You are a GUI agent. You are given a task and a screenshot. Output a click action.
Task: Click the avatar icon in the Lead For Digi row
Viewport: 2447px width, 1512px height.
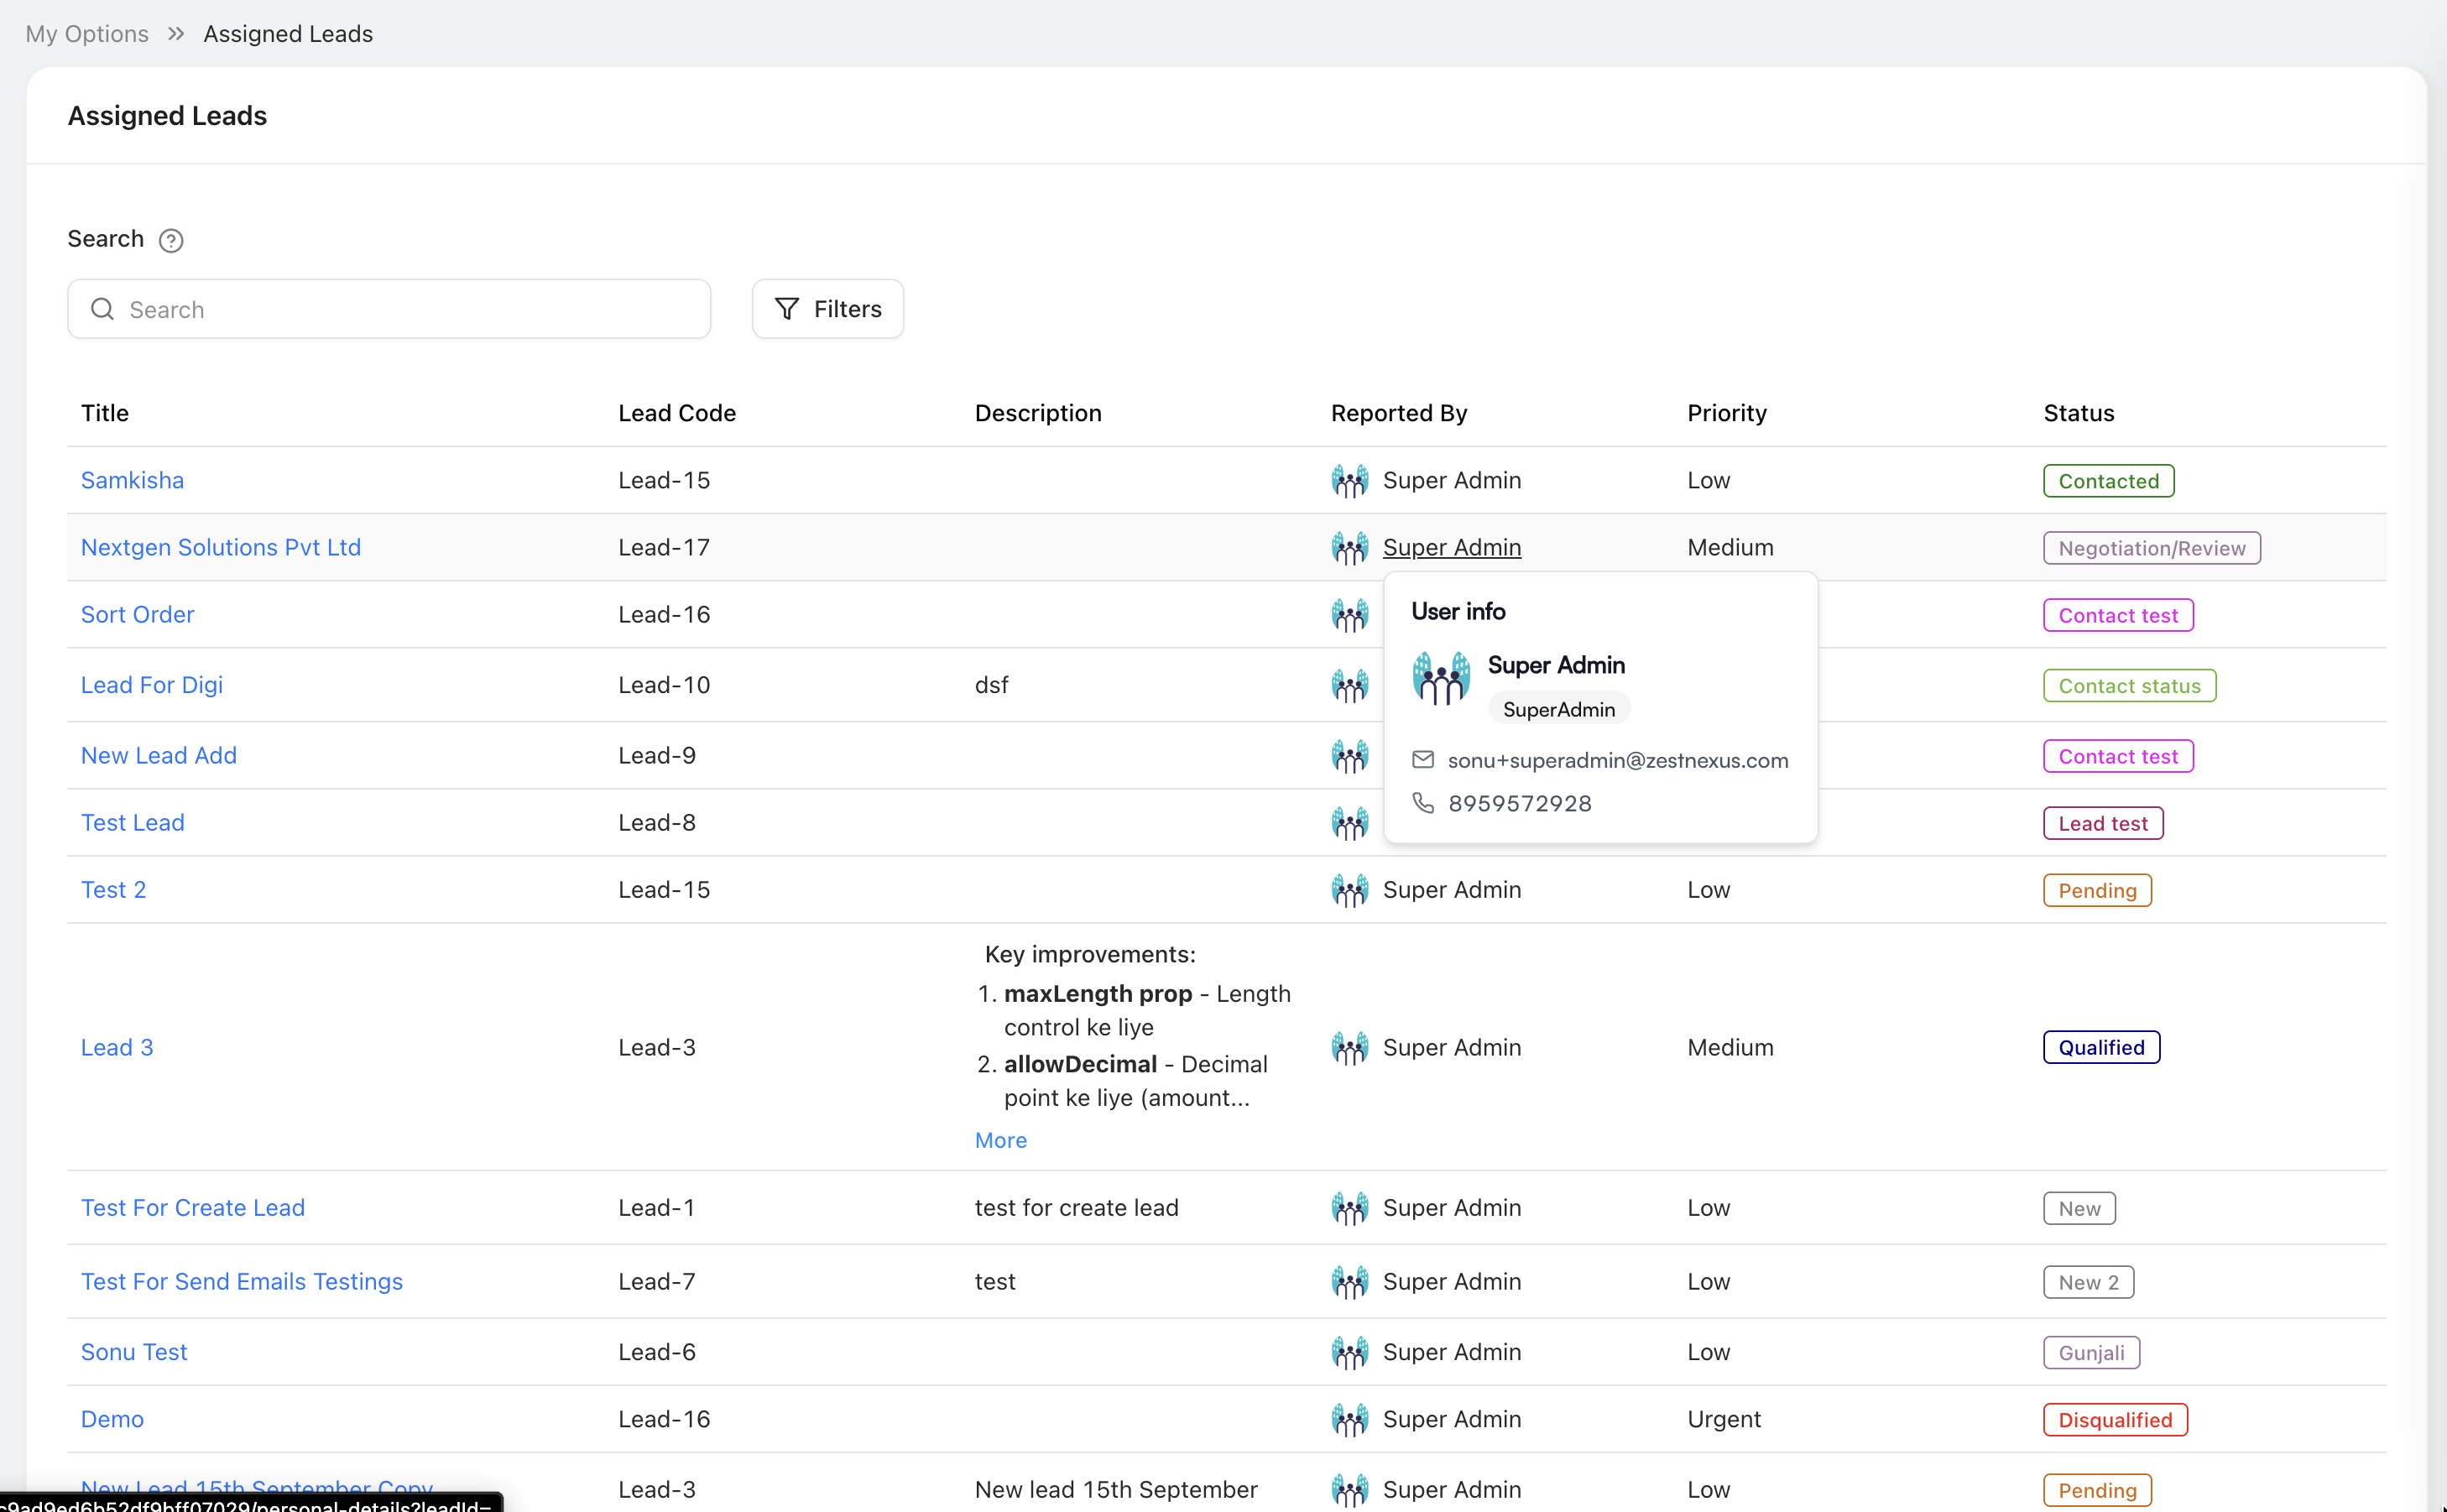click(x=1350, y=685)
